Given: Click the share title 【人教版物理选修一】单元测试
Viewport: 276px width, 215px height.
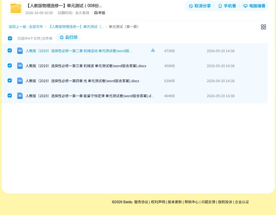Looking at the screenshot, I should click(64, 6).
